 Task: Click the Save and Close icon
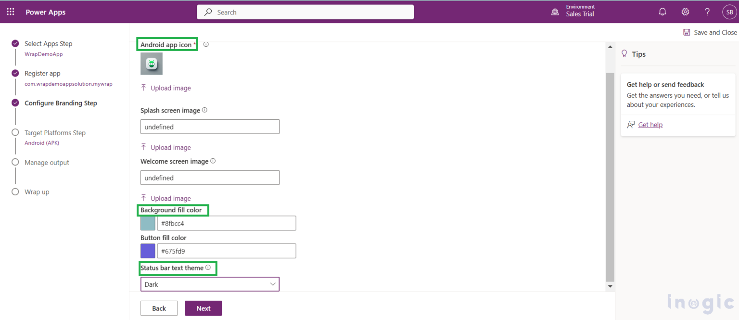687,32
